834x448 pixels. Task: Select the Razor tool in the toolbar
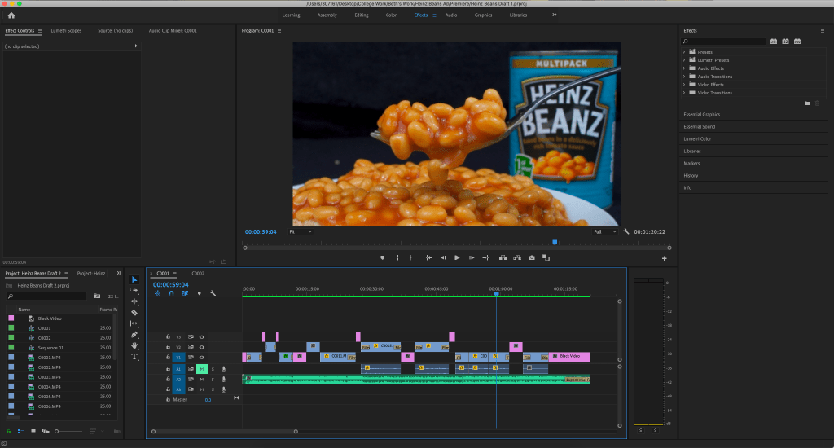tap(134, 312)
